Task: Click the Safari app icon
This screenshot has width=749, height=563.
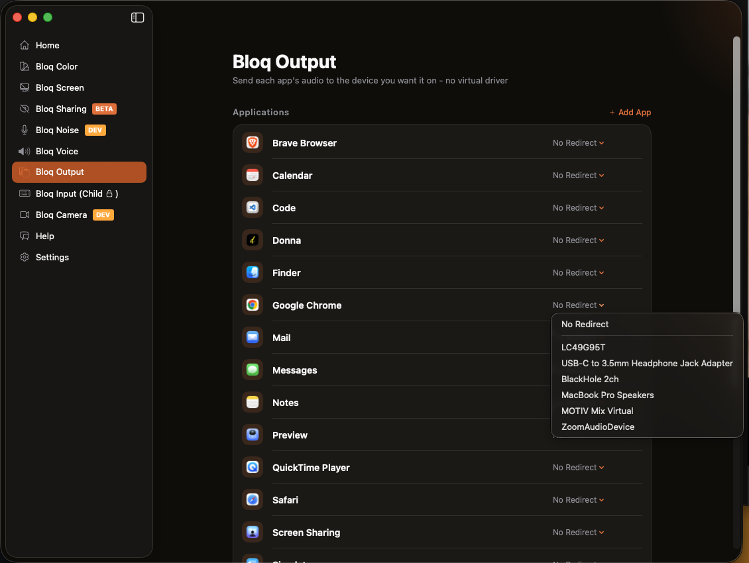Action: [253, 499]
